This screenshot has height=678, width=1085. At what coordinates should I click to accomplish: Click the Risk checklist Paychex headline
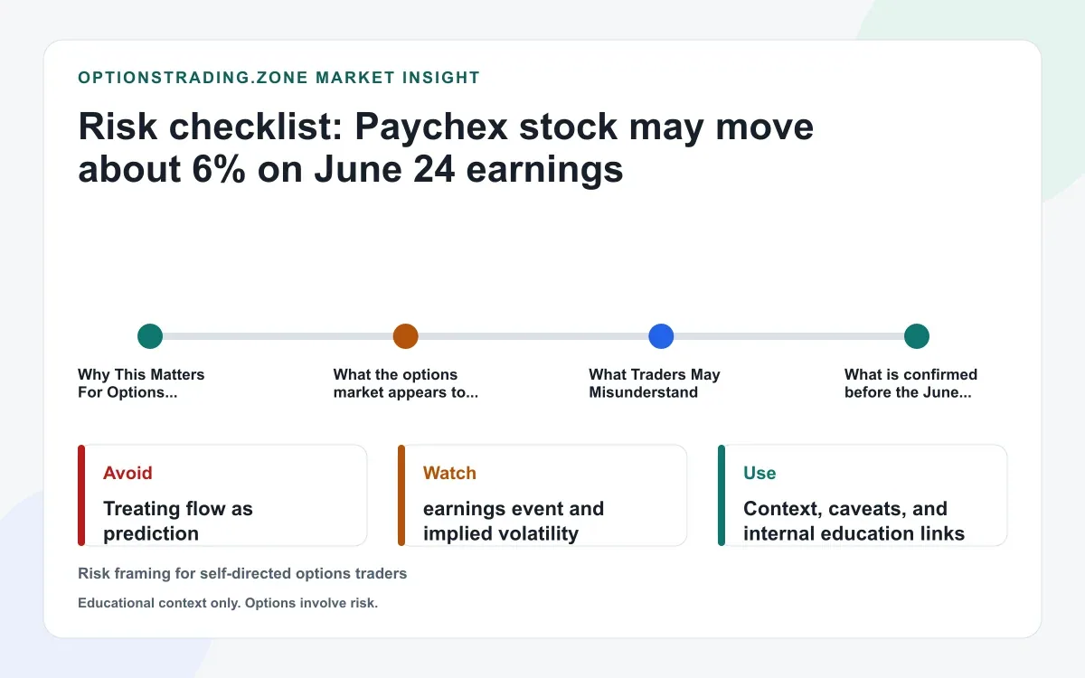(446, 148)
